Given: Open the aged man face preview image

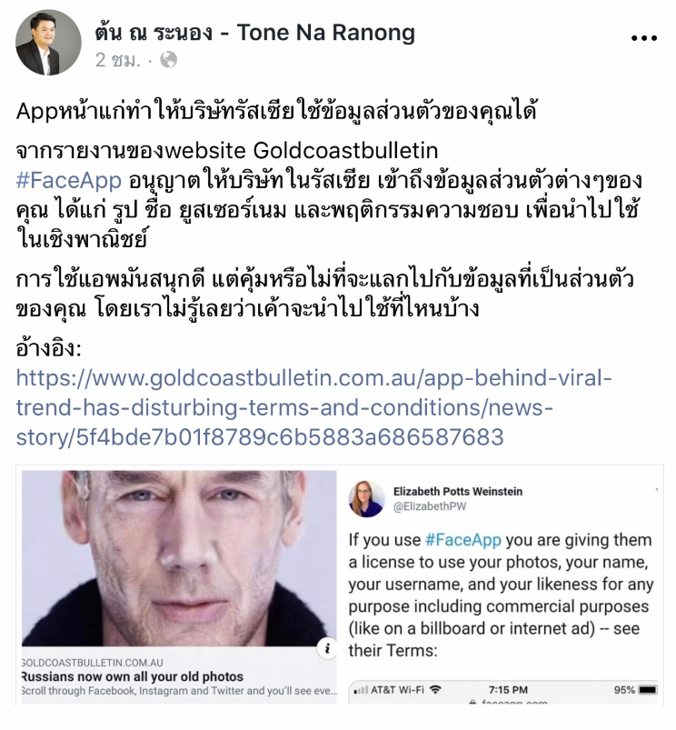Looking at the screenshot, I should click(x=179, y=558).
